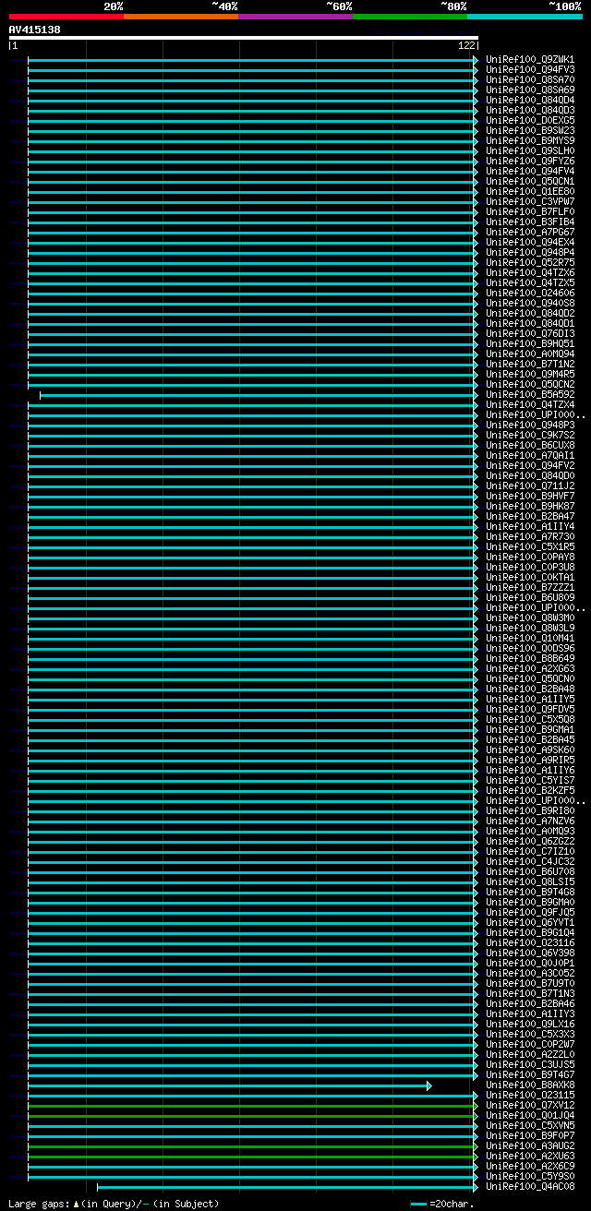Select hit label UniRef100_C0KTA1
The width and height of the screenshot is (591, 1211).
[x=530, y=578]
